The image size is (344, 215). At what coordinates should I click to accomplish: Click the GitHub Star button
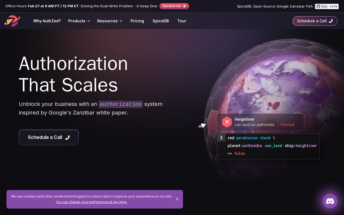coord(322,6)
